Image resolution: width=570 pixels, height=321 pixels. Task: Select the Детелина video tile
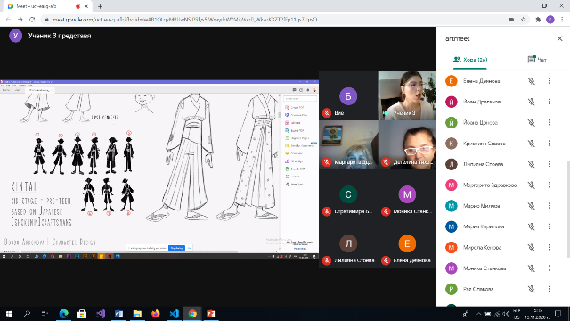tap(407, 144)
